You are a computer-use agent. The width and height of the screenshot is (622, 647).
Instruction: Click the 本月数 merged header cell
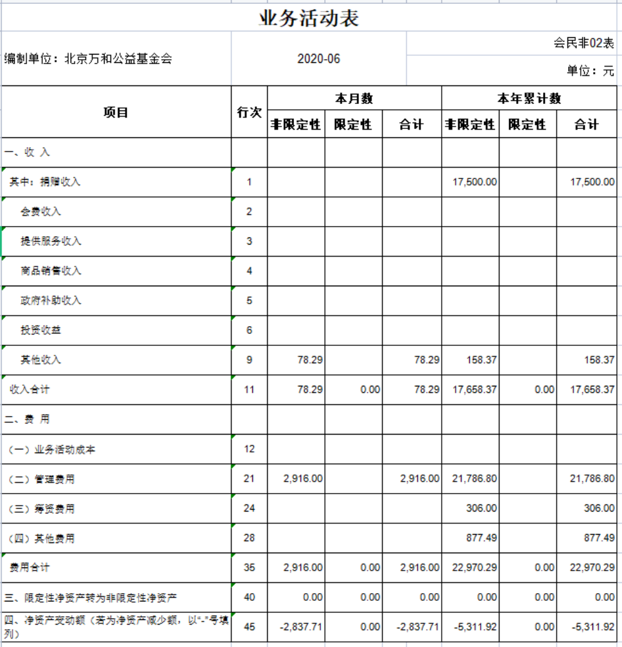[354, 99]
